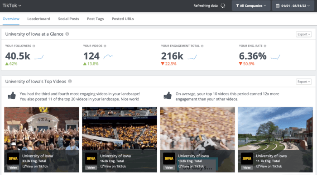
Task: Click thumbs-up icon beside the most engaging videos message
Action: [12, 96]
